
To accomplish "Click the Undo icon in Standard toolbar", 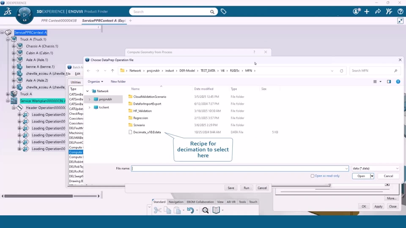I will tap(190, 210).
